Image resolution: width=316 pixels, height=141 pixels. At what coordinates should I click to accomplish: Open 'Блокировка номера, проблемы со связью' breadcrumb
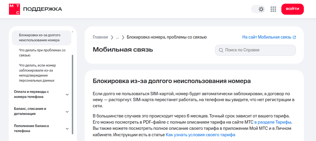click(x=167, y=37)
